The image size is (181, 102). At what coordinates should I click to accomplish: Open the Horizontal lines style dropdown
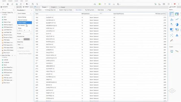click(x=20, y=39)
